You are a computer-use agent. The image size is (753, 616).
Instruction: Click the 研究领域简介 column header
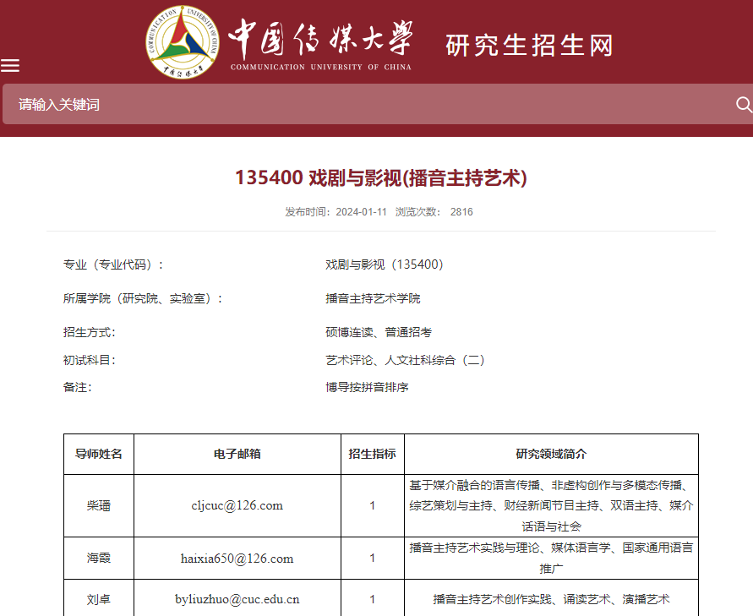pyautogui.click(x=551, y=454)
